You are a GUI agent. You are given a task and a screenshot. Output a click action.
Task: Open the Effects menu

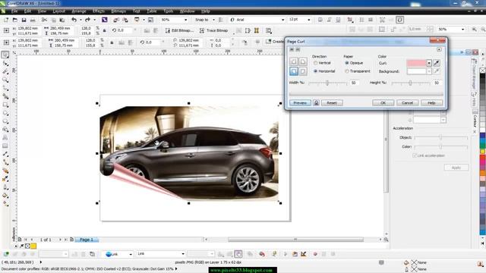pos(99,11)
